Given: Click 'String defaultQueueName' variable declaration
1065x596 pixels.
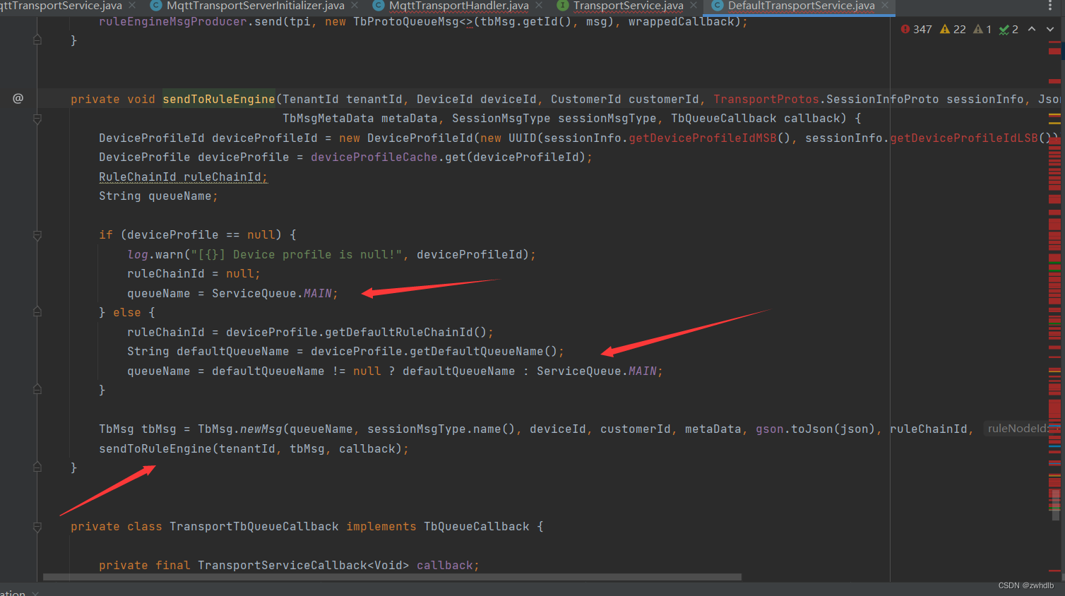Looking at the screenshot, I should pyautogui.click(x=208, y=352).
